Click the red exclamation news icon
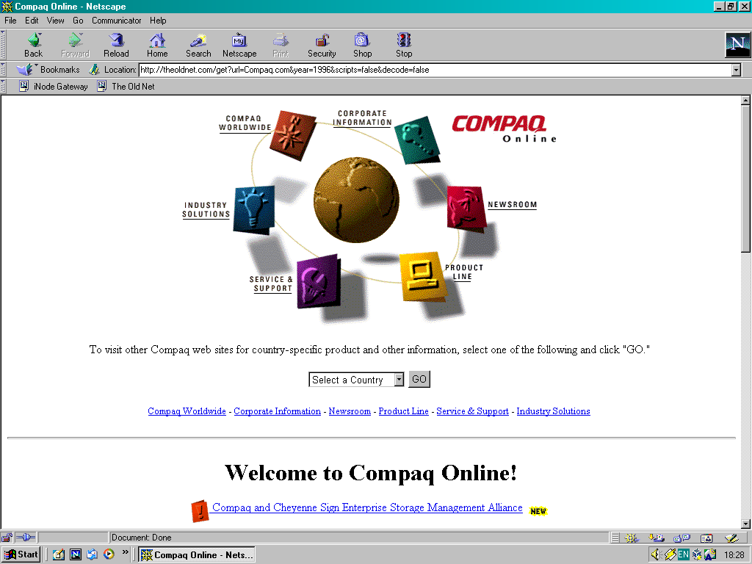752x564 pixels. click(x=200, y=511)
